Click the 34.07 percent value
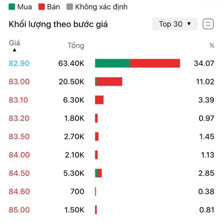Viewport: 223px width, 223px height. coord(204,63)
